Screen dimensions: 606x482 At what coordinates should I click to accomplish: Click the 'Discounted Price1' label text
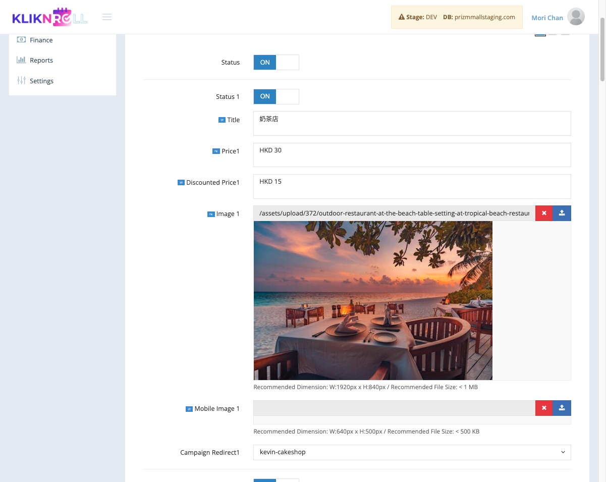pos(213,183)
